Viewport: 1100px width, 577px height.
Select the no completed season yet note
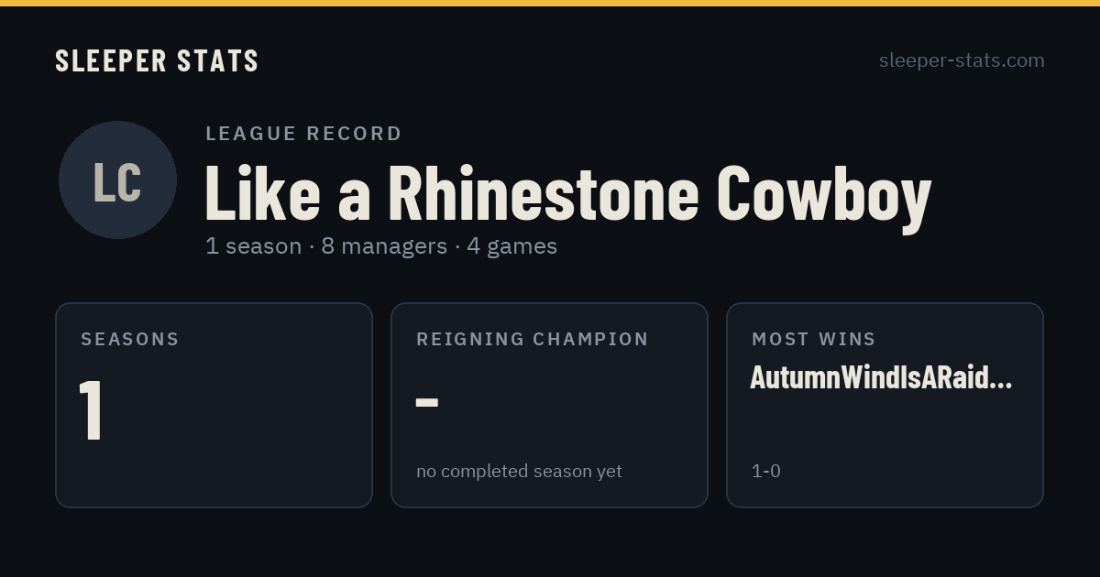point(519,471)
